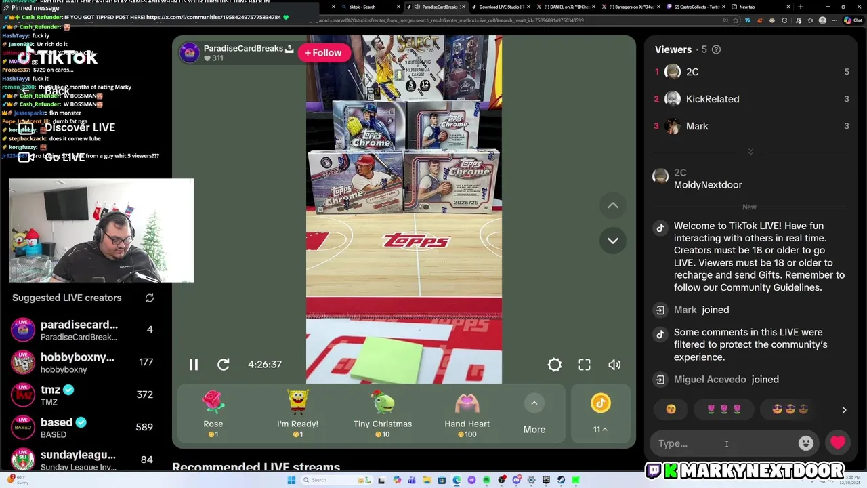The width and height of the screenshot is (867, 488).
Task: Open Discover LIVE in sidebar
Action: (x=79, y=127)
